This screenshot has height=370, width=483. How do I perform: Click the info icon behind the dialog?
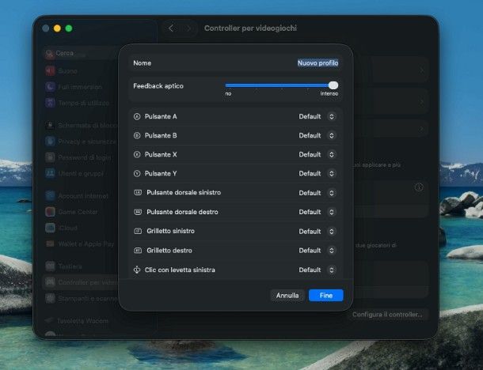click(x=419, y=187)
